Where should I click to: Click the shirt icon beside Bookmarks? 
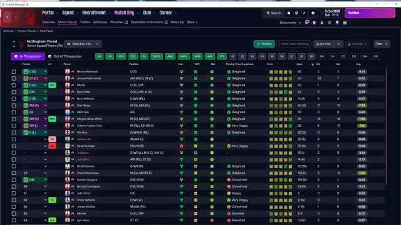[315, 22]
